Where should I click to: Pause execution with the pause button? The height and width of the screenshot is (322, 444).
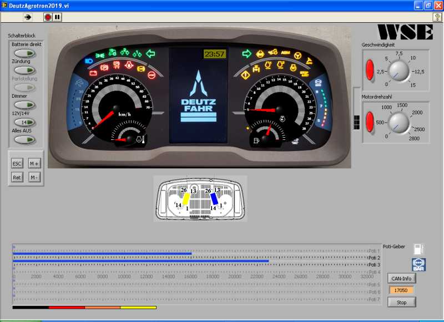[57, 17]
